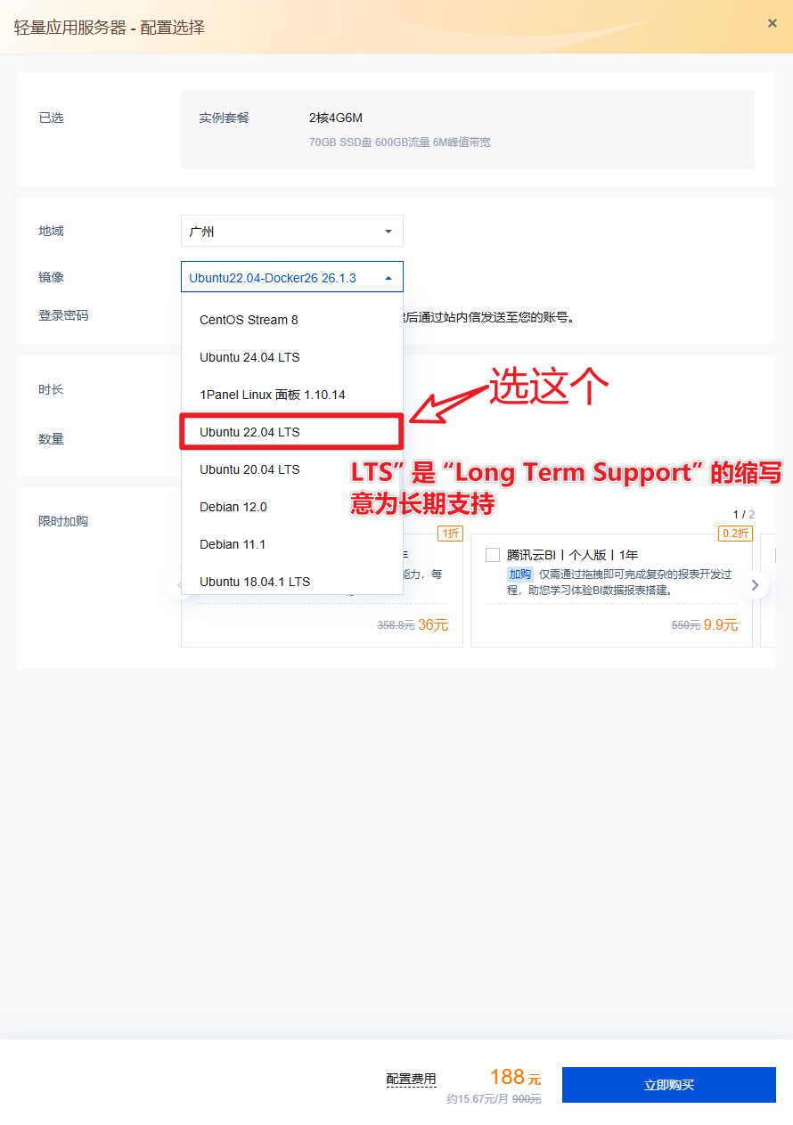The image size is (793, 1125).
Task: Check the 腾讯云BI 个人版 checkbox
Action: 493,555
